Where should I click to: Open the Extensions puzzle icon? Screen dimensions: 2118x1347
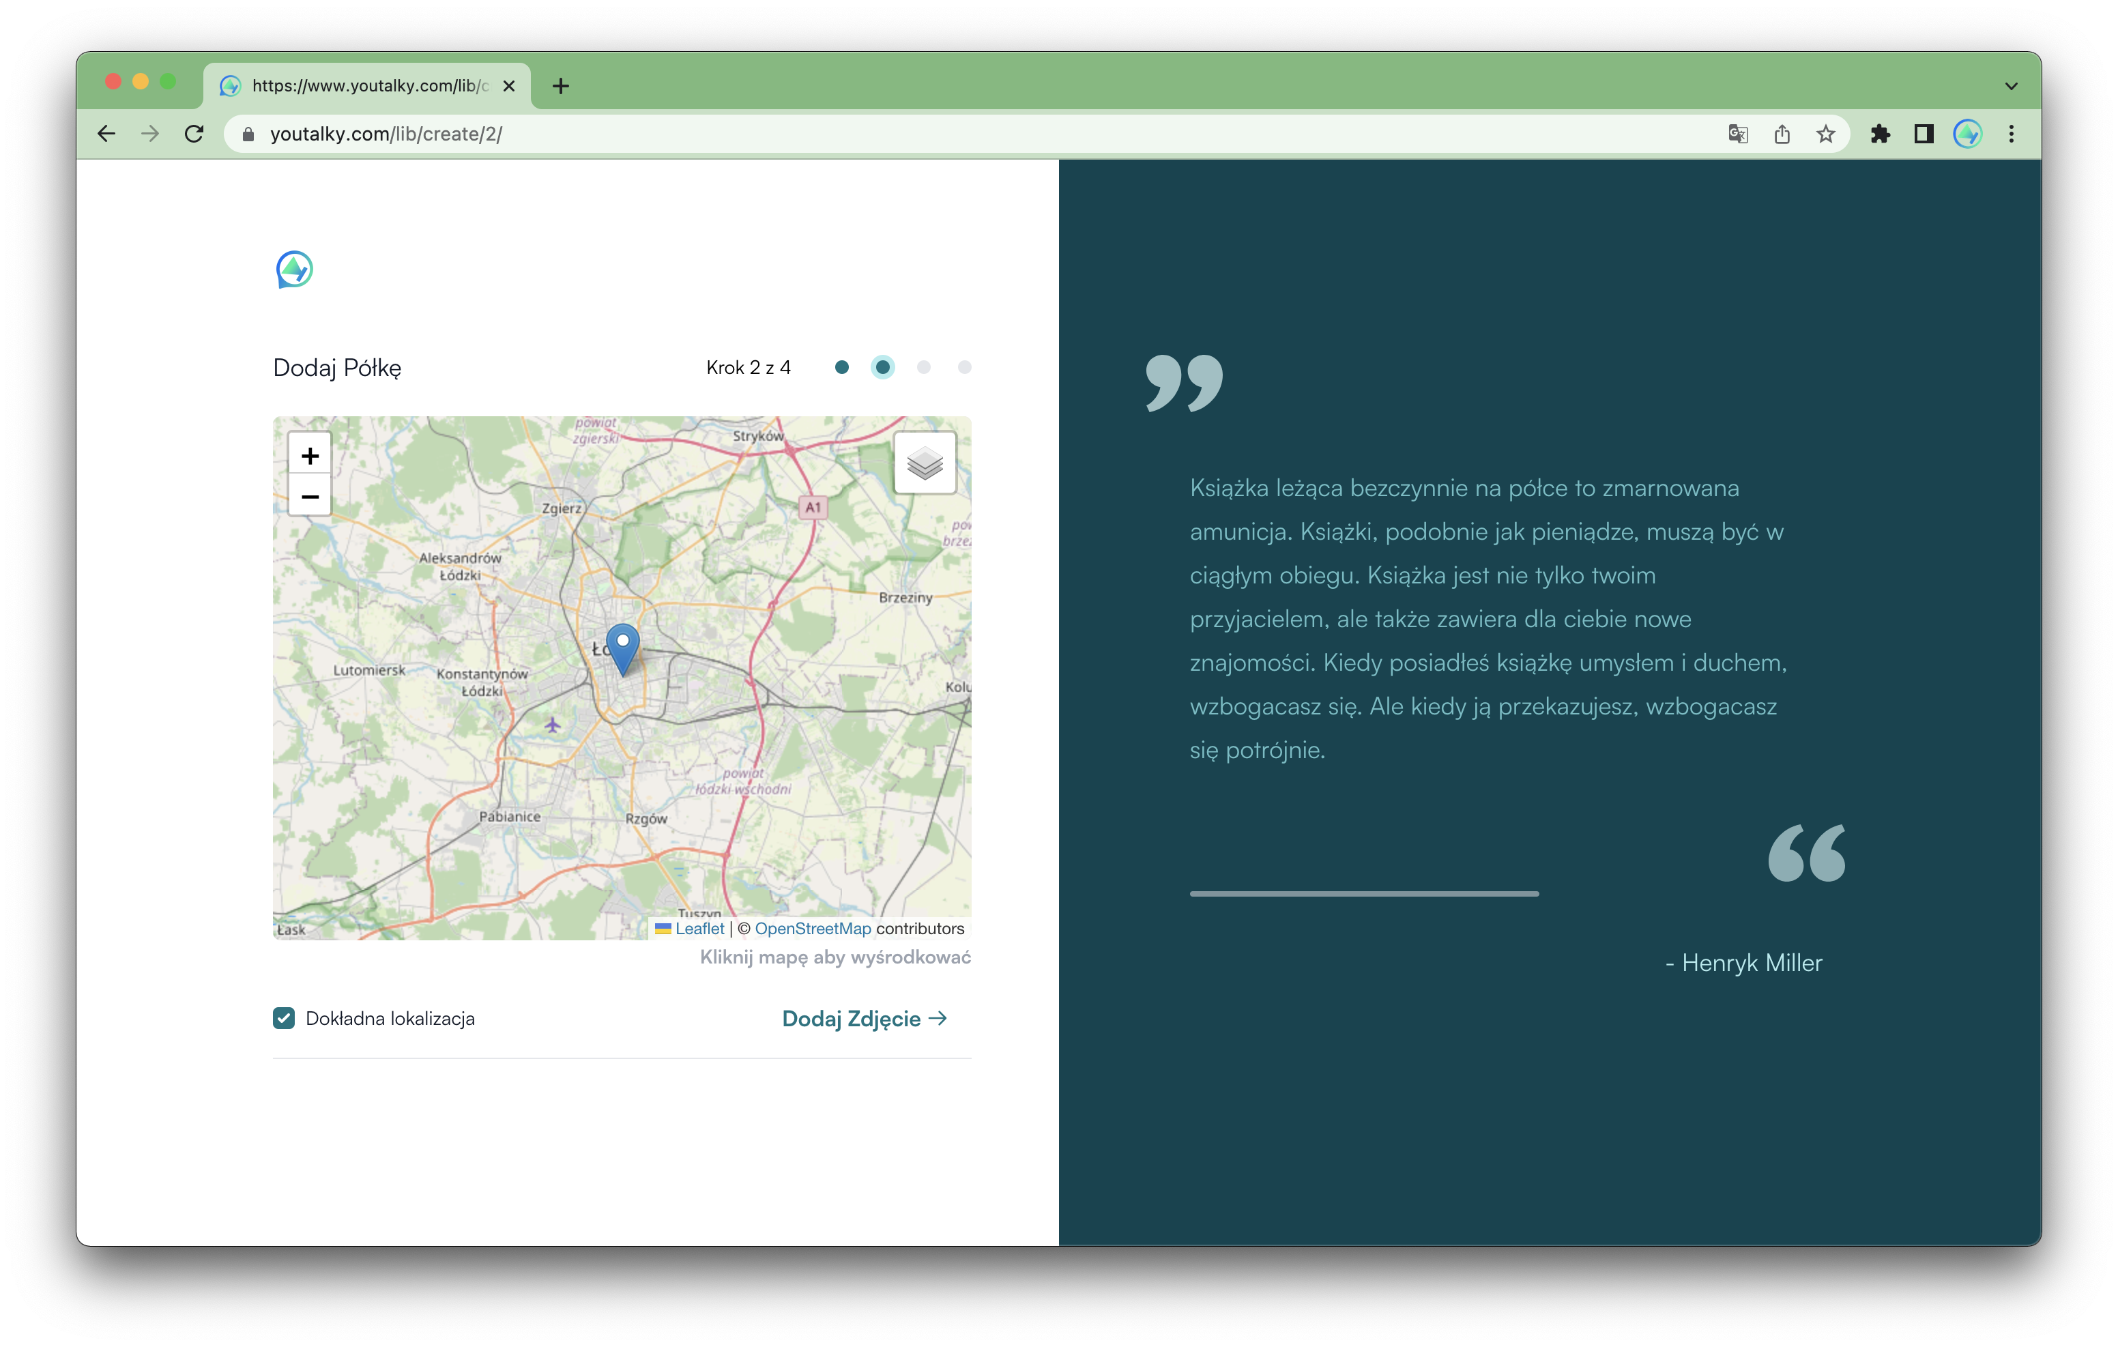pyautogui.click(x=1880, y=134)
